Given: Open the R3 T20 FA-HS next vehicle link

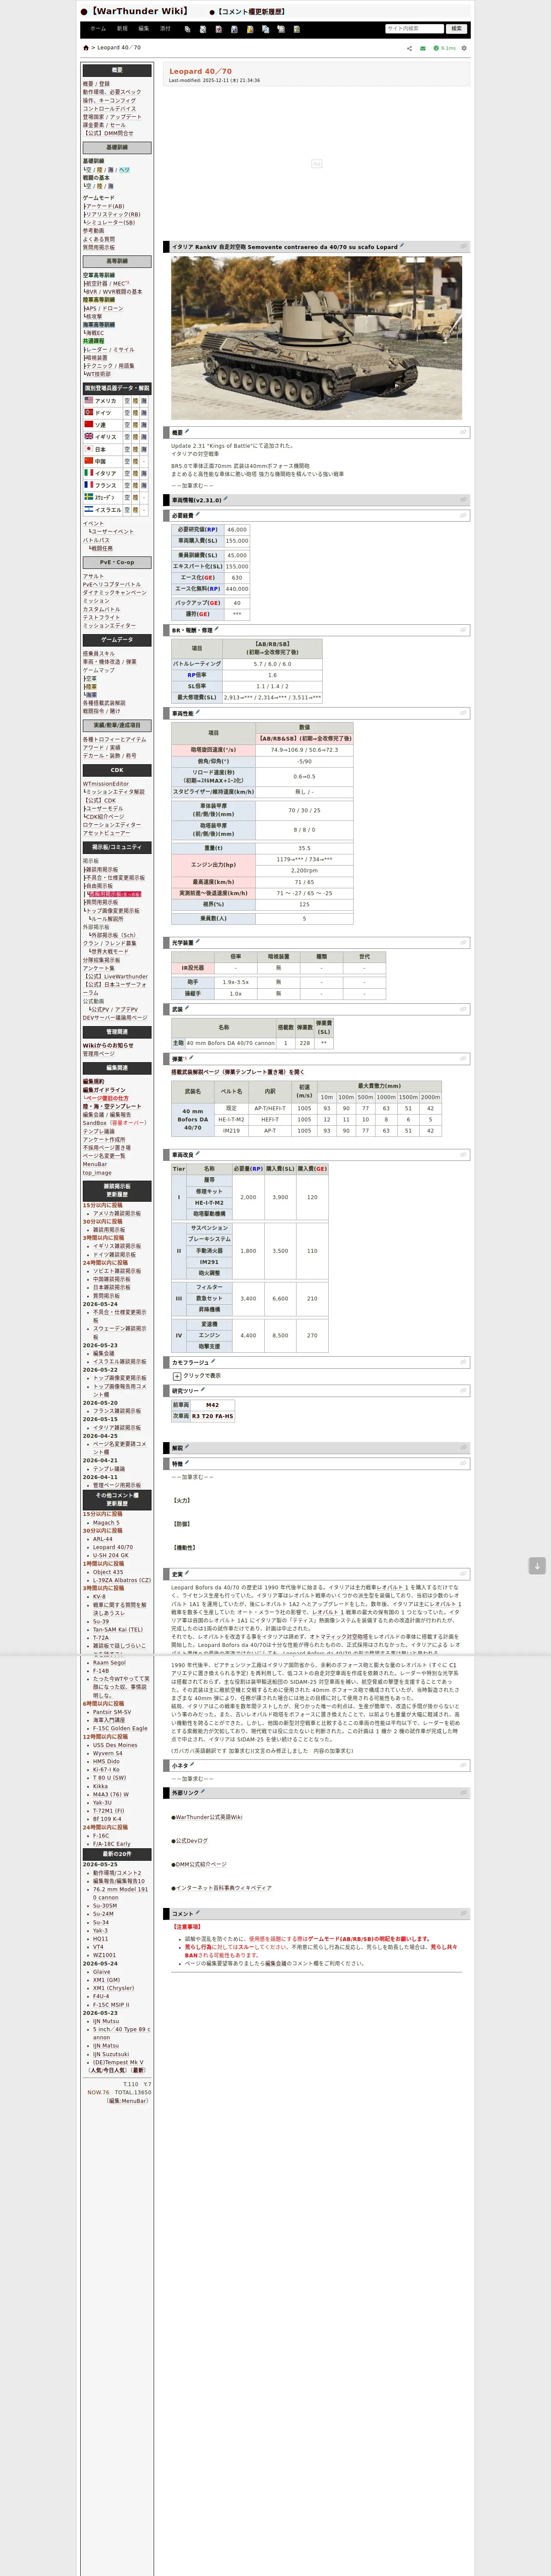Looking at the screenshot, I should 212,1416.
